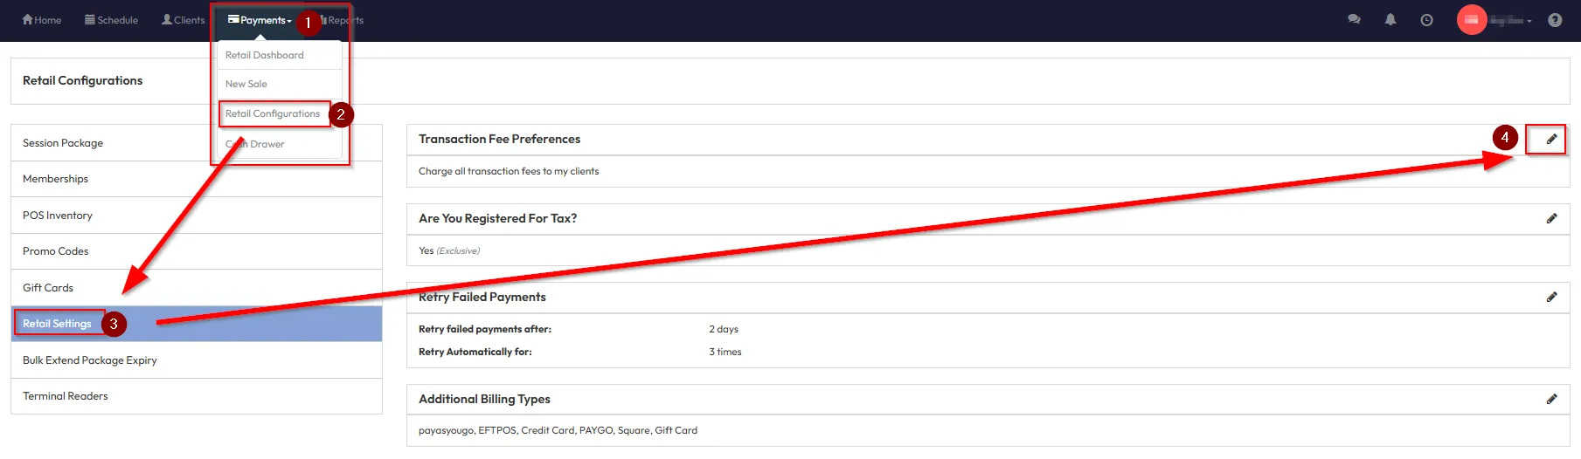Choose Retail Dashboard from Payments menu
The width and height of the screenshot is (1581, 459).
click(x=265, y=55)
